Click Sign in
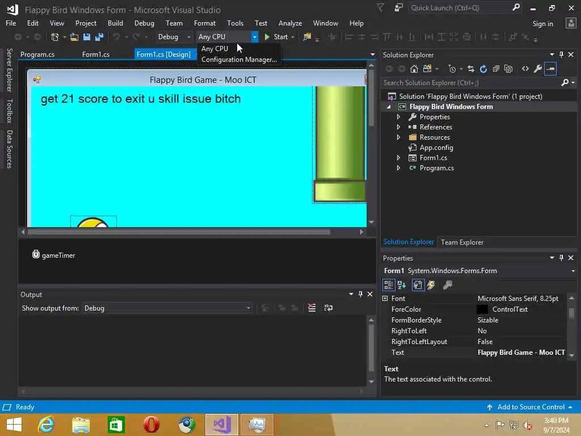Screen dimensions: 581x436 [x=542, y=24]
